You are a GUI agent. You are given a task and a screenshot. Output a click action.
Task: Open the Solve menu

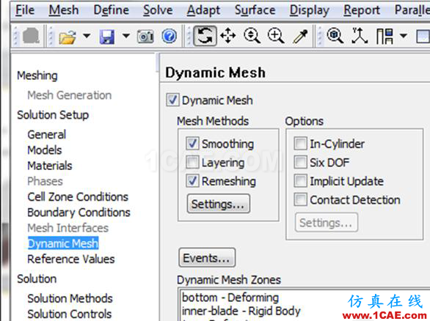pyautogui.click(x=158, y=10)
